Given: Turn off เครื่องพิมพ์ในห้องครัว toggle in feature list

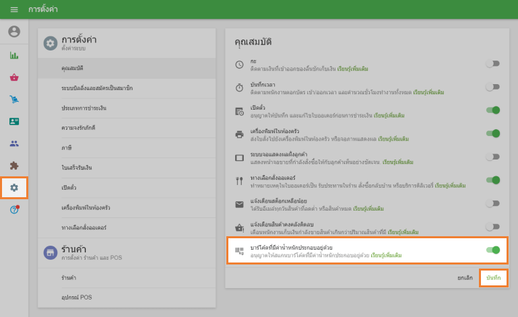Looking at the screenshot, I should (x=492, y=133).
